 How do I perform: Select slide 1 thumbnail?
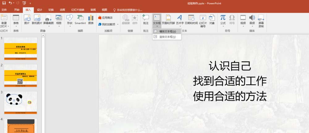tap(20, 49)
